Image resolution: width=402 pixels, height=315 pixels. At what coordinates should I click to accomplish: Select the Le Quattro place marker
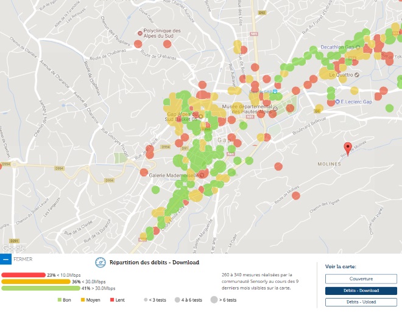pos(358,75)
